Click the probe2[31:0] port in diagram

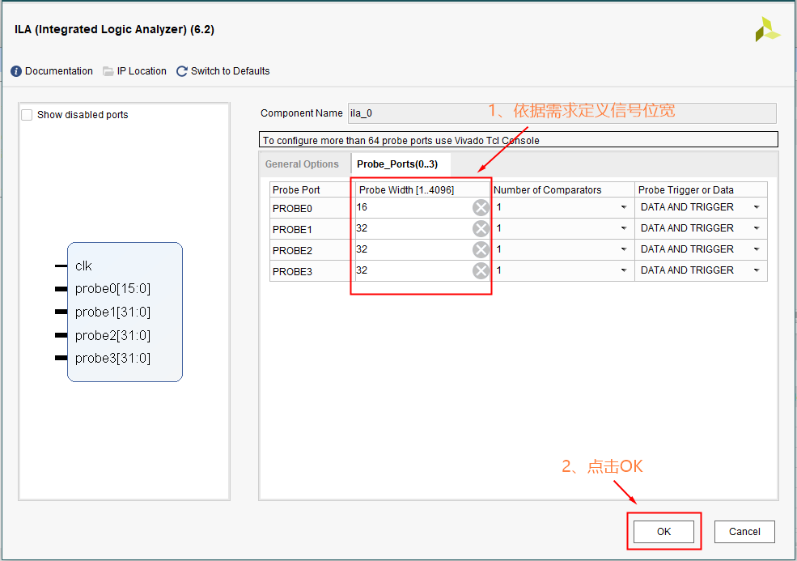pos(112,336)
